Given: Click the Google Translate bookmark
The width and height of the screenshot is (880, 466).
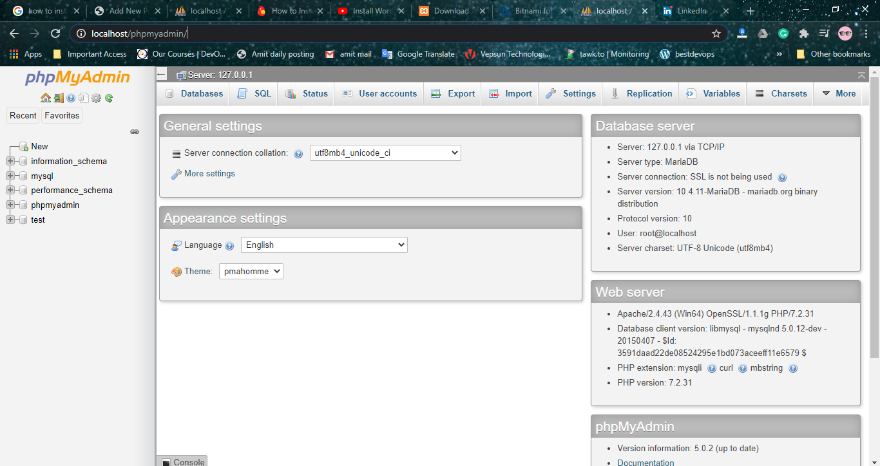Looking at the screenshot, I should 419,54.
